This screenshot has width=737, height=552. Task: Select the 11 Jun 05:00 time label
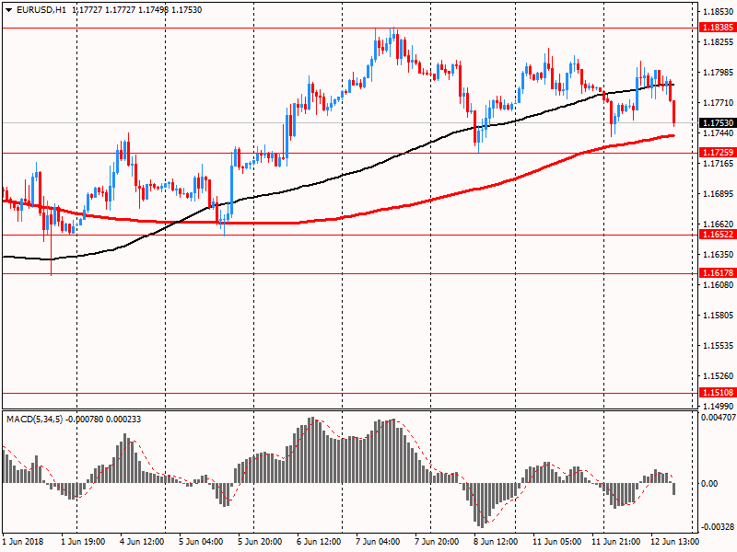556,542
